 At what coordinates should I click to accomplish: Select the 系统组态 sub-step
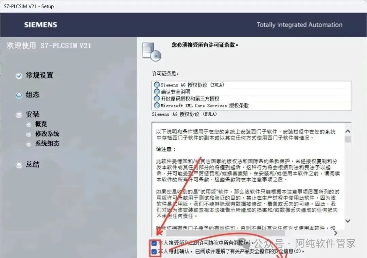(47, 143)
